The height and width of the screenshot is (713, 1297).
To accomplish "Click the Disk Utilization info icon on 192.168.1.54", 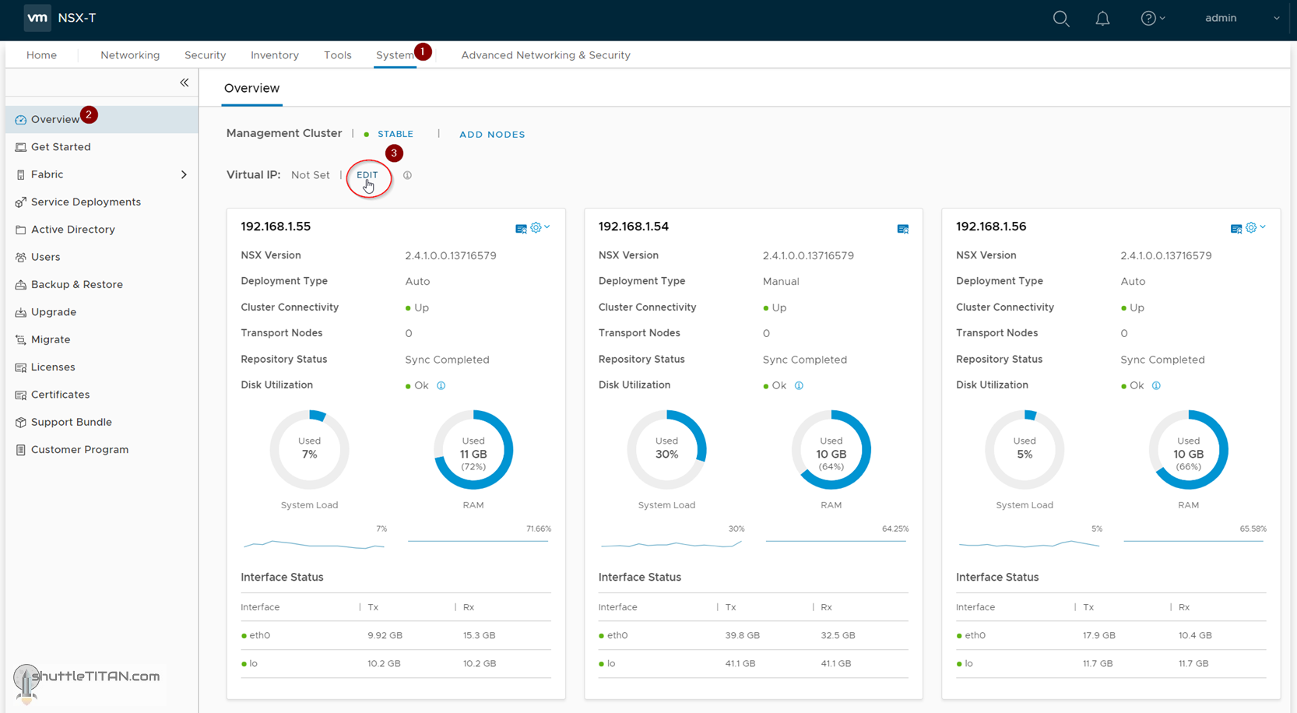I will (x=799, y=385).
